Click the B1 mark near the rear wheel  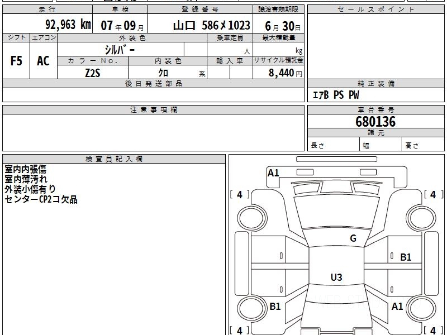275,306
